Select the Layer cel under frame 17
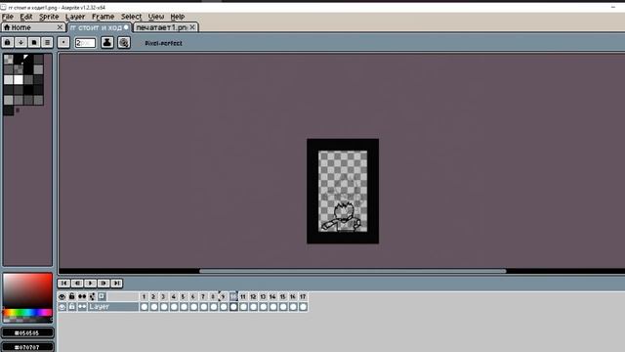625x352 pixels. point(303,306)
